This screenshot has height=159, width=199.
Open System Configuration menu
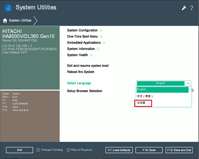pyautogui.click(x=82, y=30)
